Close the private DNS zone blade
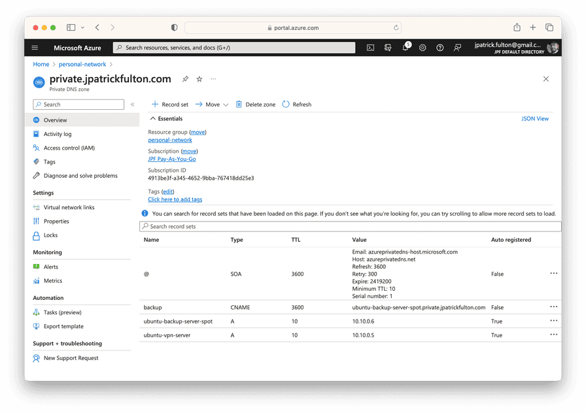Viewport: 586px width, 413px height. (546, 79)
